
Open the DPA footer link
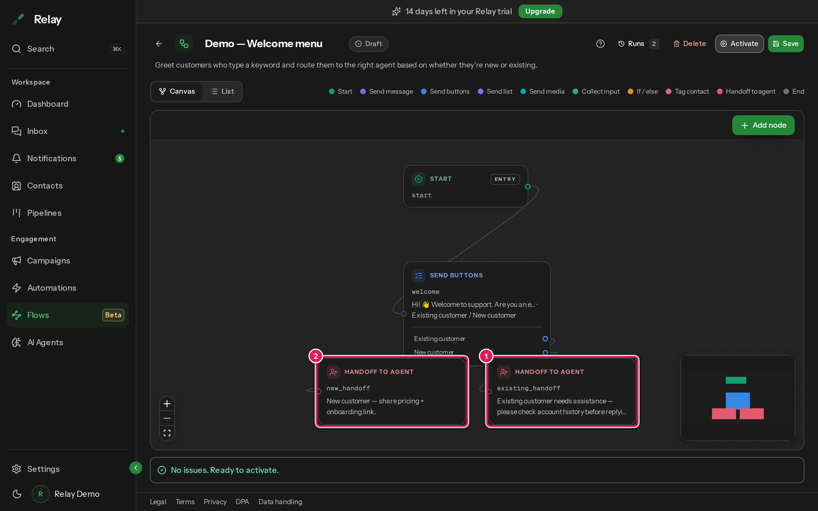242,502
